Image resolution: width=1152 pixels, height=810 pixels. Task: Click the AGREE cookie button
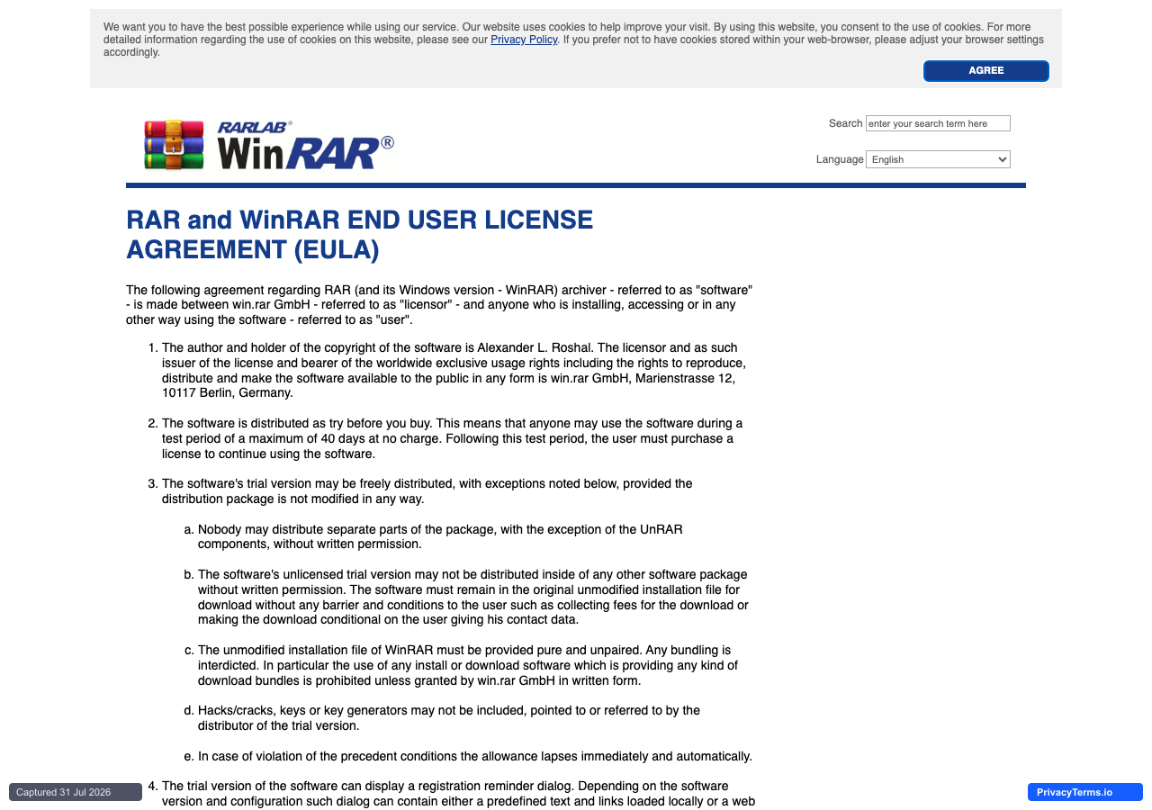coord(986,71)
